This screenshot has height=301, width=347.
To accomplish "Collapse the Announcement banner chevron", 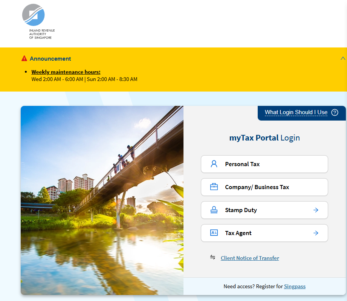I will point(343,58).
